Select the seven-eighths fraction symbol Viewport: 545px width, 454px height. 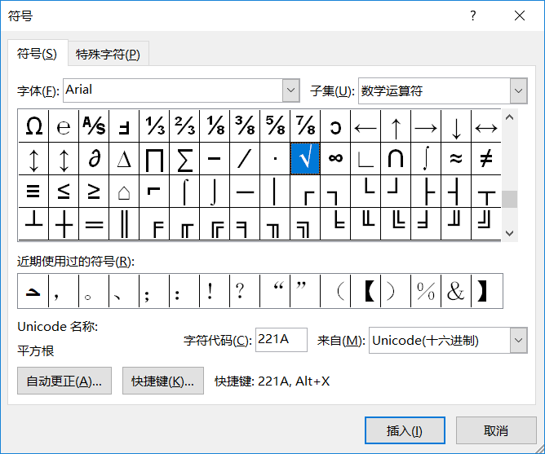305,126
